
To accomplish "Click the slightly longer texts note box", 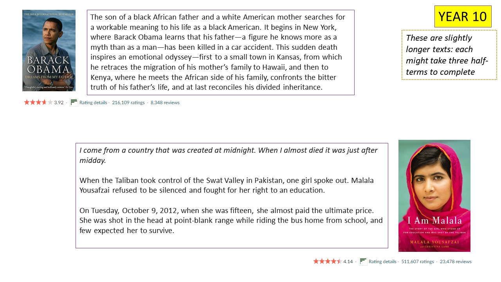I will [x=449, y=55].
